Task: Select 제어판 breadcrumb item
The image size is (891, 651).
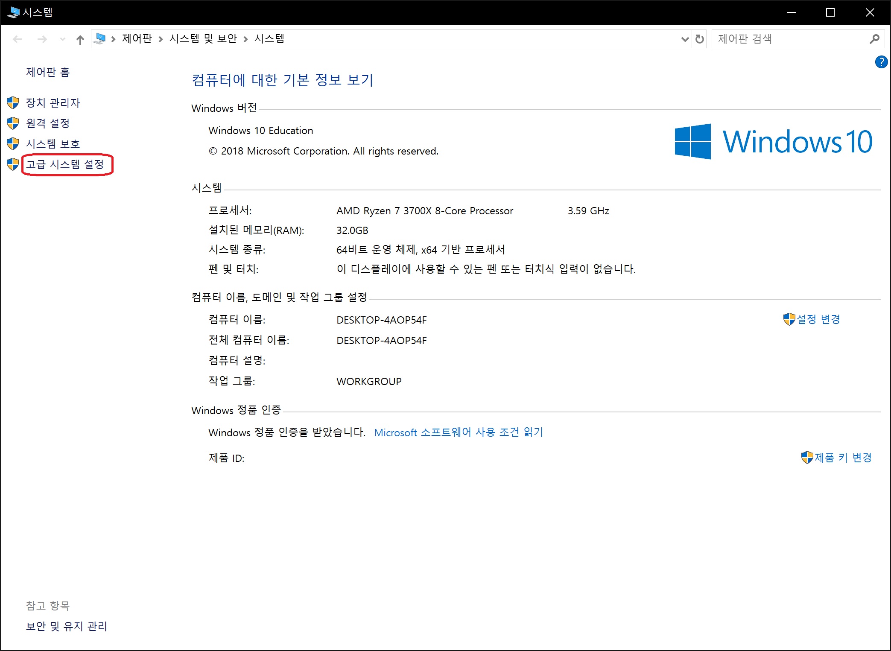Action: point(137,39)
